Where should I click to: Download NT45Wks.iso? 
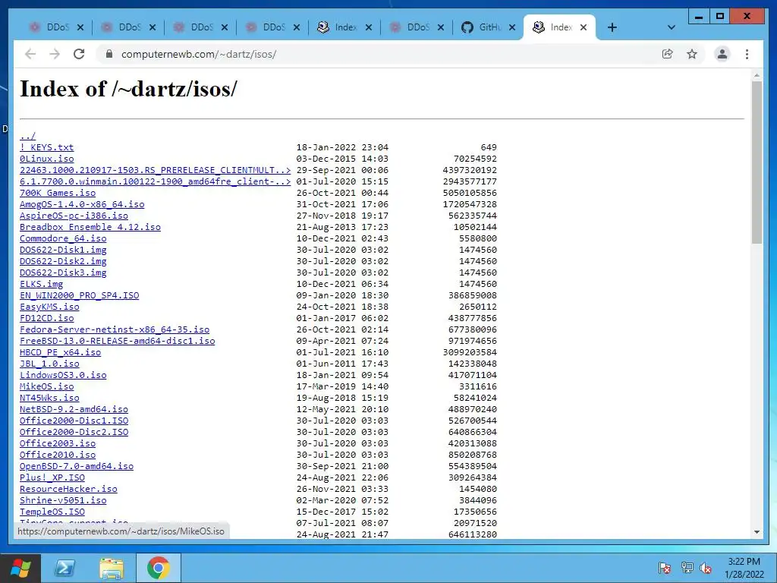49,398
